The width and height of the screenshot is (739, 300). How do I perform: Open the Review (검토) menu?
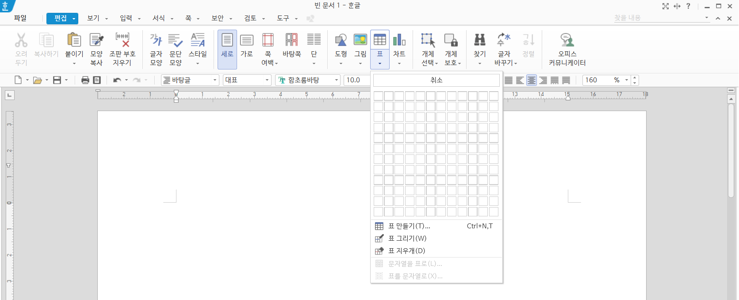(250, 18)
